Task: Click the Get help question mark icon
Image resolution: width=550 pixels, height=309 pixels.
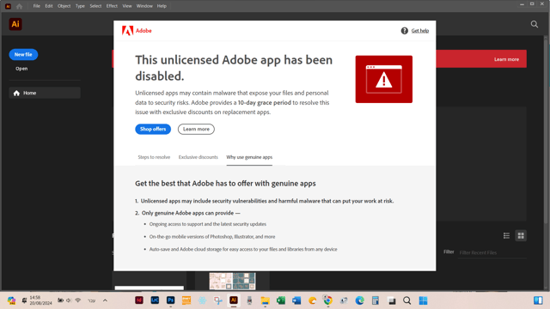Action: pyautogui.click(x=405, y=31)
